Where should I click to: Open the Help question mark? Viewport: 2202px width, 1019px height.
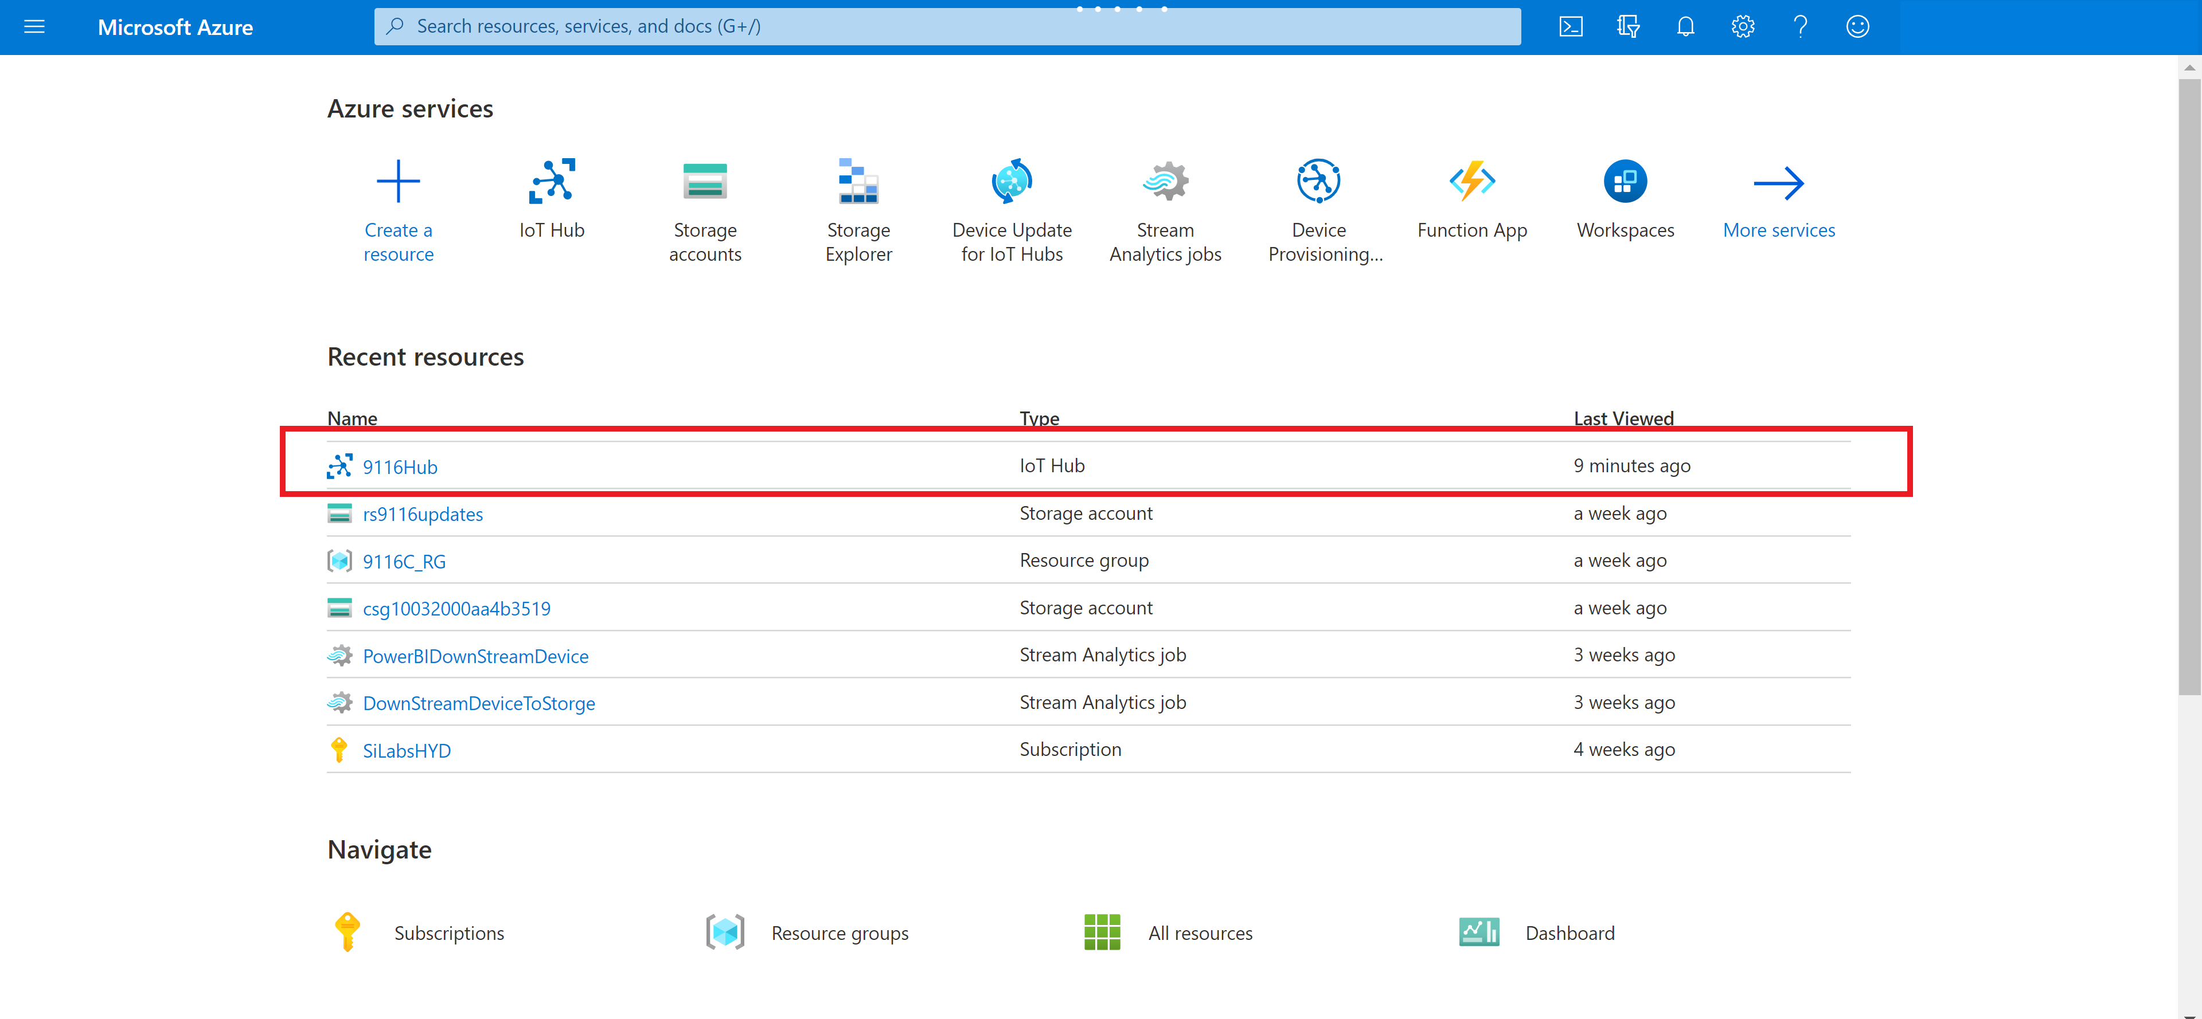(1800, 26)
